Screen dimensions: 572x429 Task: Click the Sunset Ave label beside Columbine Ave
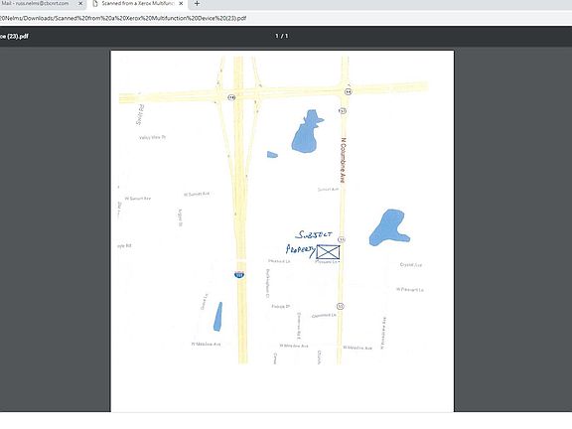[x=328, y=190]
